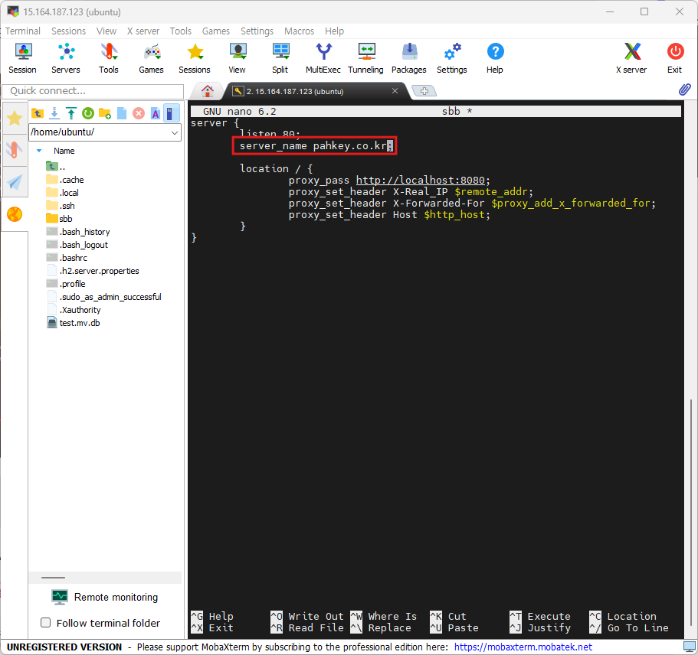Refresh the SFTP folder listing
The height and width of the screenshot is (655, 698).
click(88, 113)
